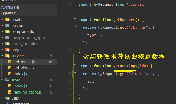Click line number 13 in the gutter
The width and height of the screenshot is (176, 104).
(x=69, y=97)
